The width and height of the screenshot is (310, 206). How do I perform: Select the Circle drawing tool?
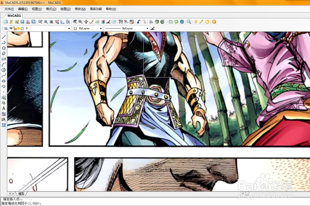click(x=3, y=70)
